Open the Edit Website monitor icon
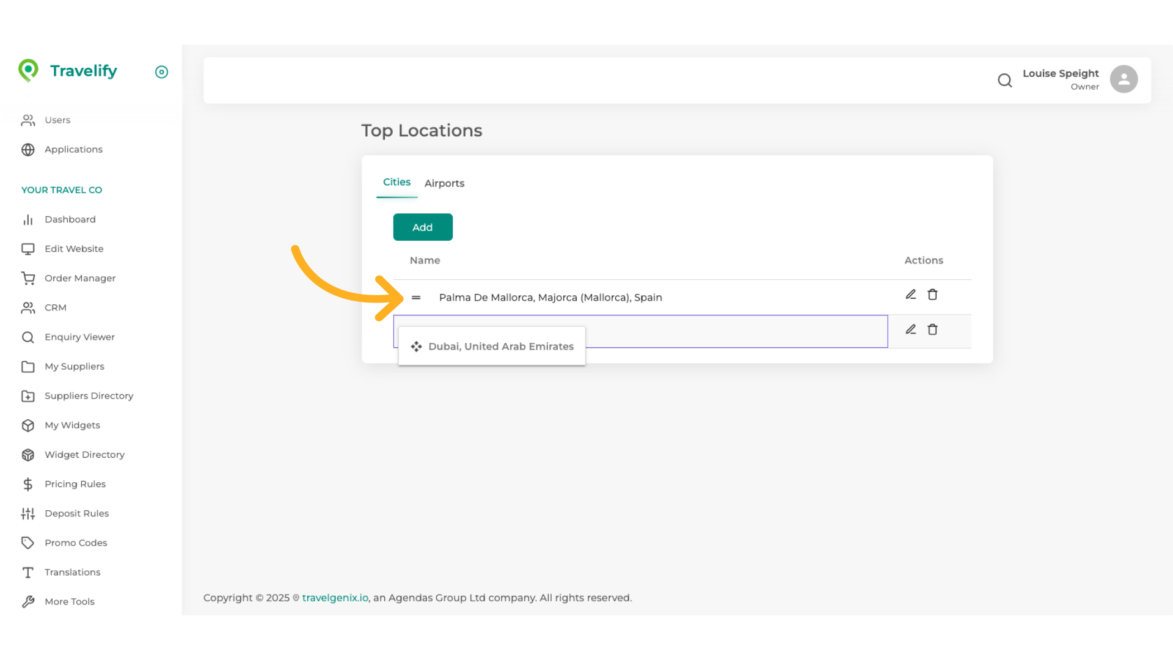The image size is (1173, 660). pos(28,249)
